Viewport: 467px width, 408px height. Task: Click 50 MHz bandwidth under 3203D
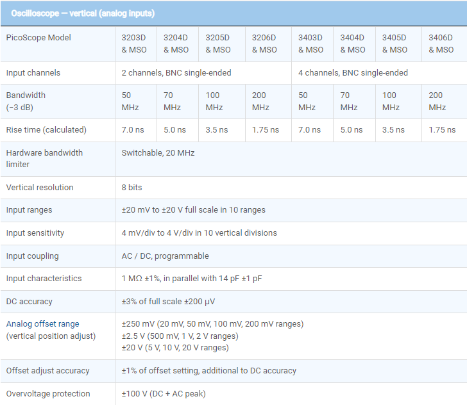[x=130, y=101]
